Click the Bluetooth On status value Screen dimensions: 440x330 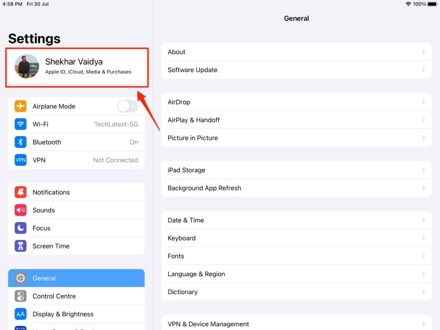(x=134, y=142)
